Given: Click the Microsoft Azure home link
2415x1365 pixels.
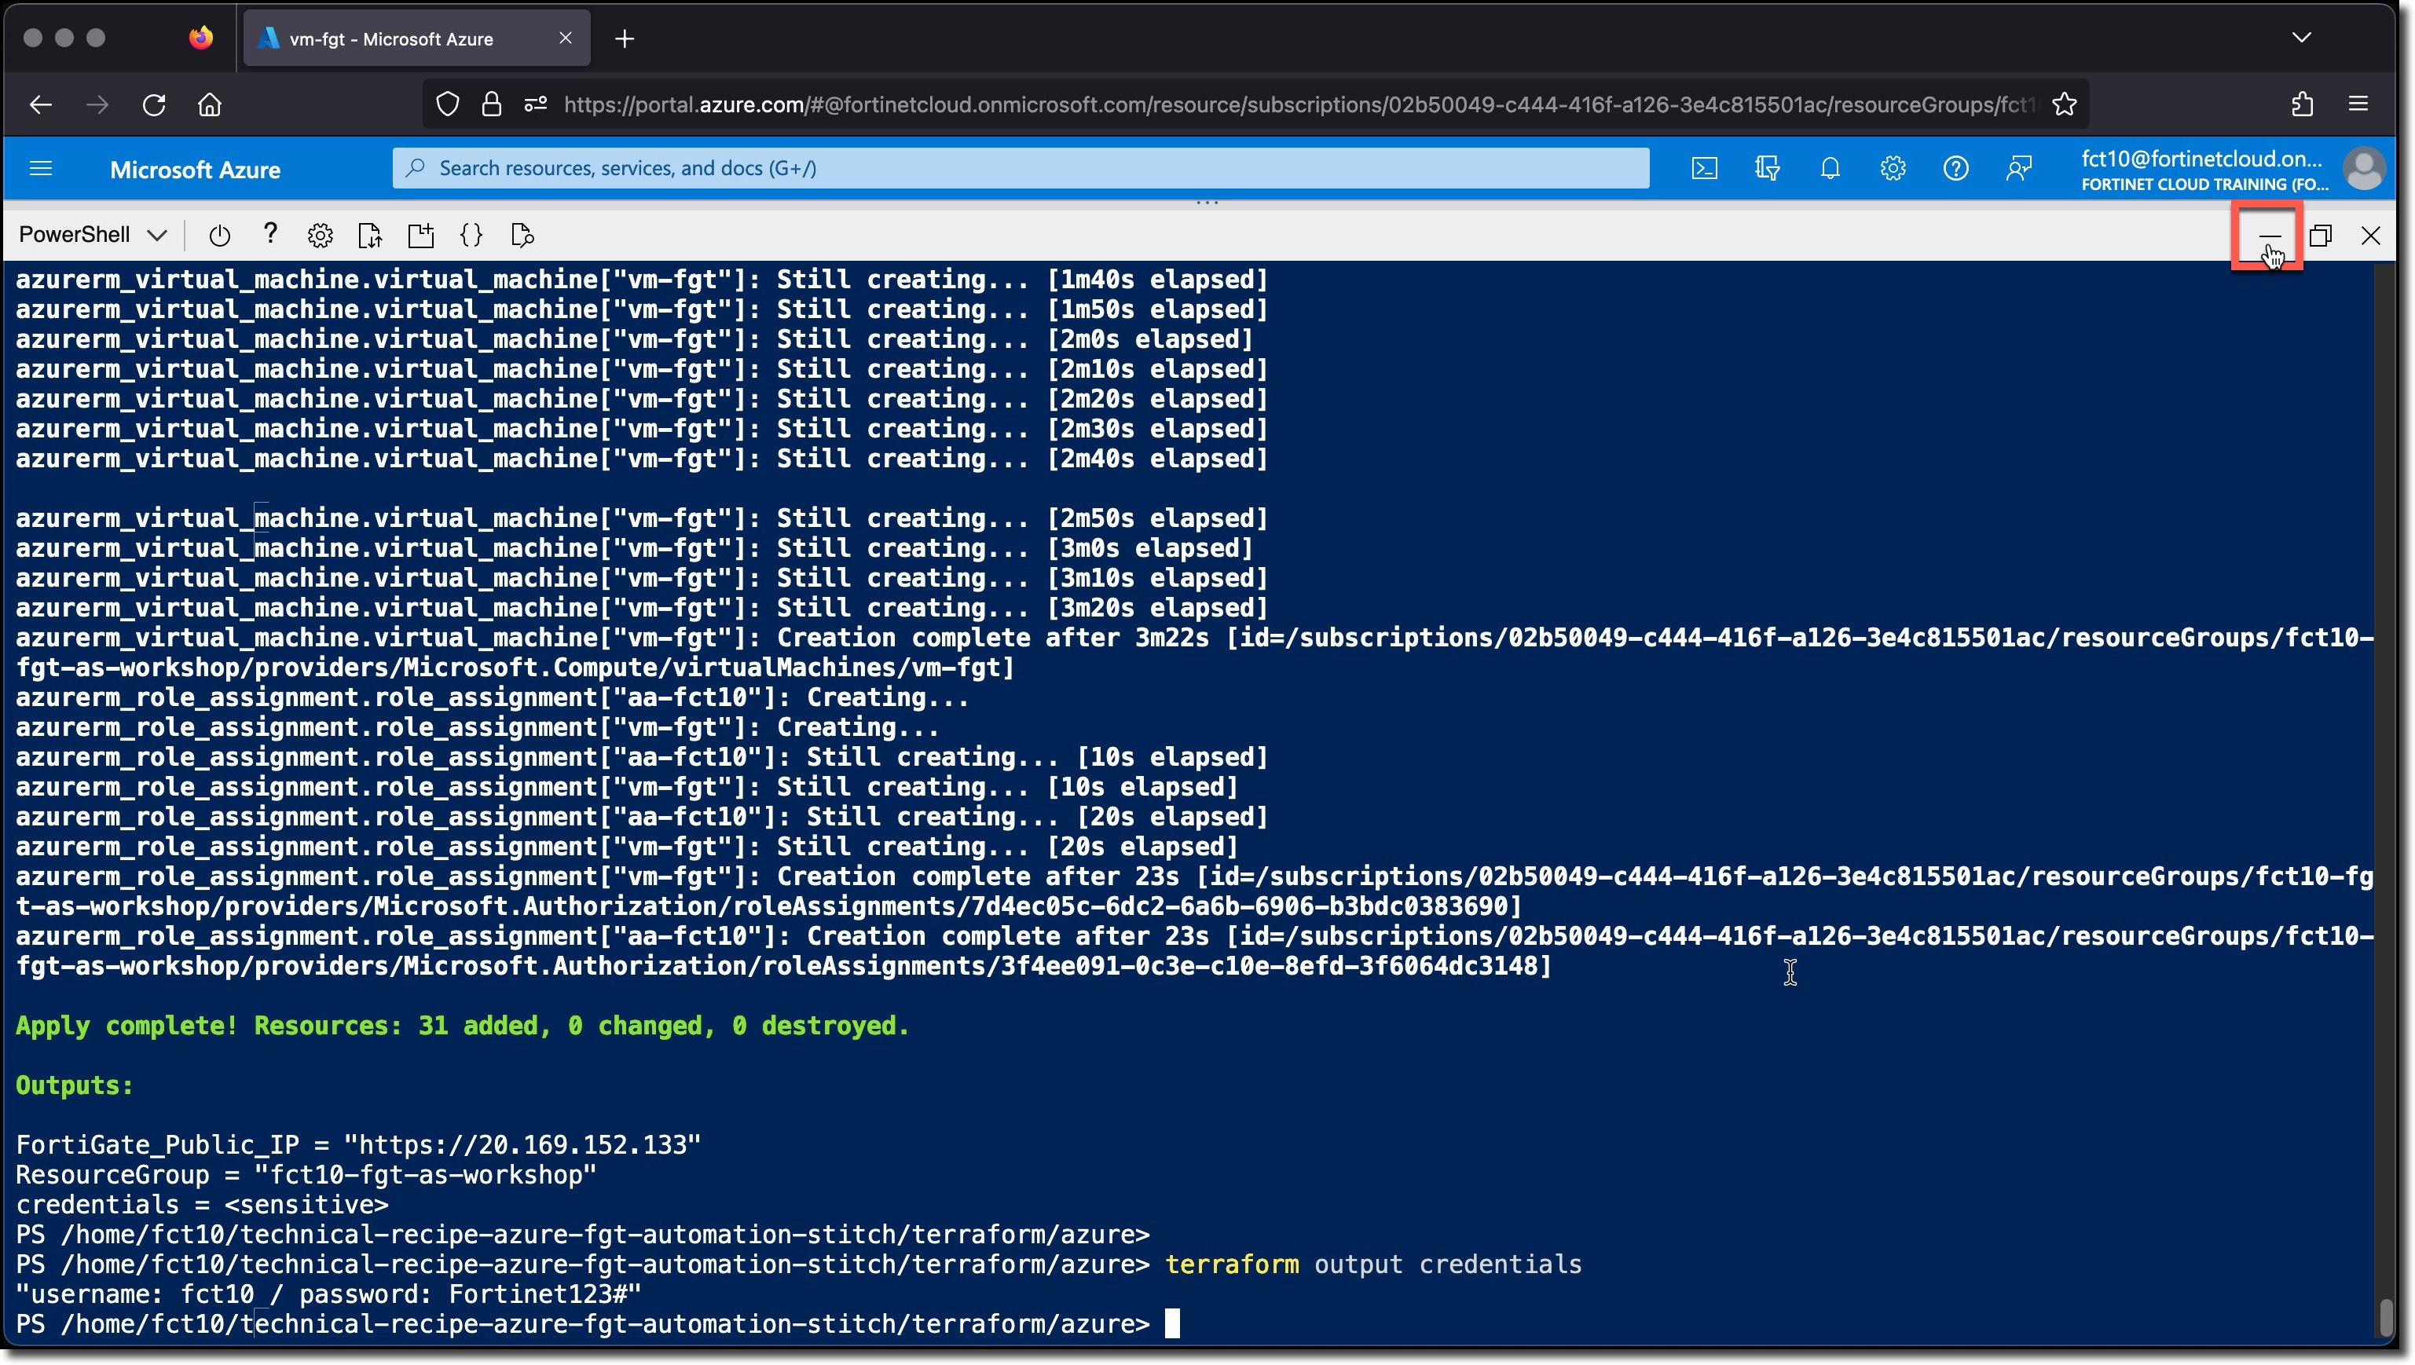Looking at the screenshot, I should (x=195, y=170).
